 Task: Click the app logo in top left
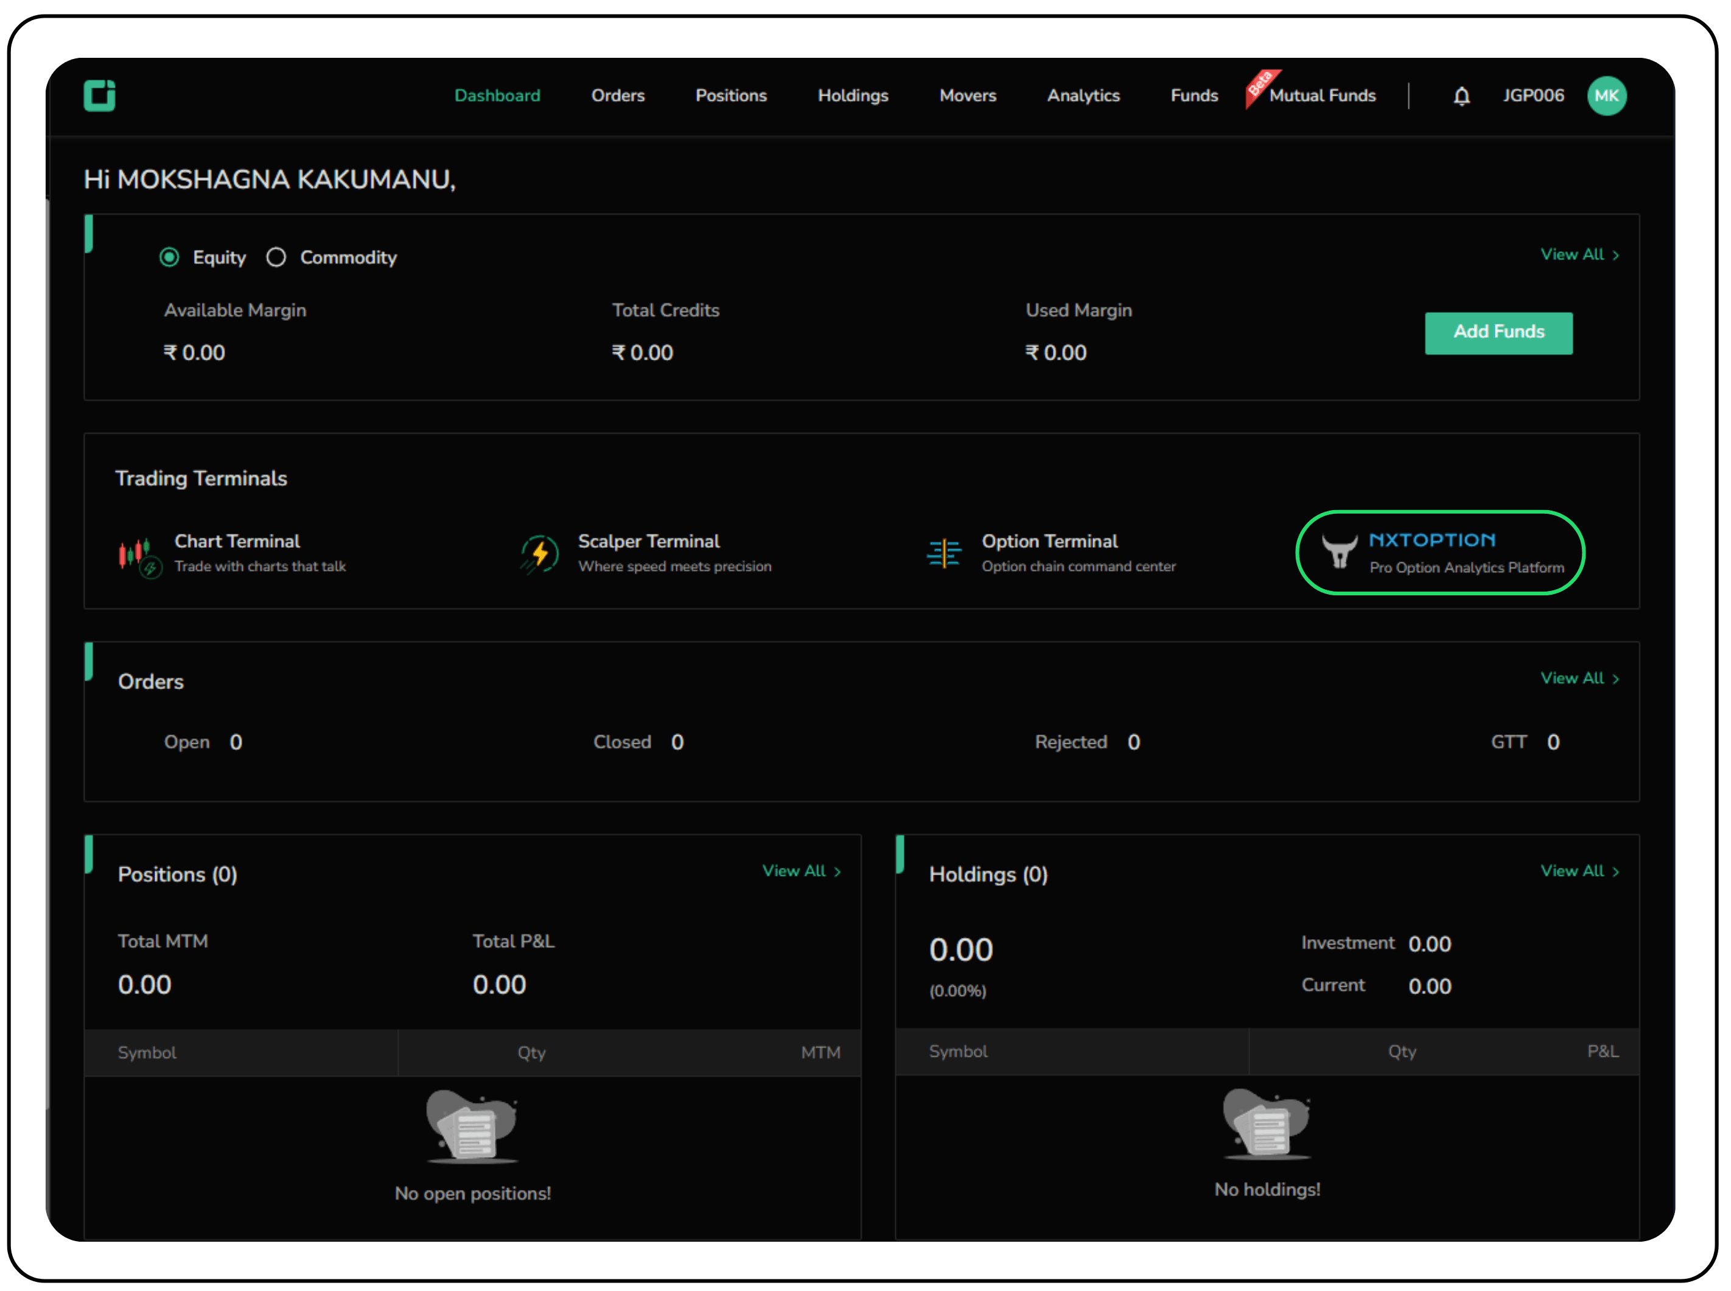(x=99, y=96)
